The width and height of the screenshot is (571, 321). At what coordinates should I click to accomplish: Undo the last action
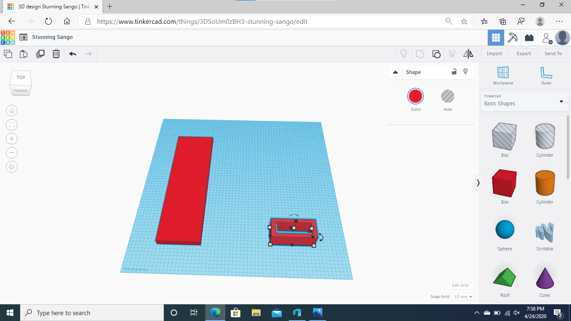pos(73,53)
